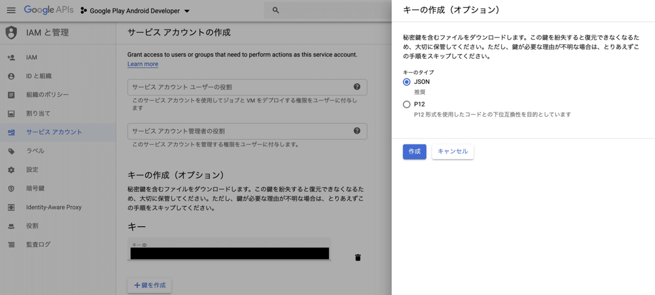Click help icon for ユーザーの役割 field
The image size is (655, 295).
(x=357, y=87)
